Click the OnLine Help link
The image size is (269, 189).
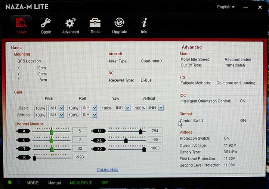[x=108, y=170]
